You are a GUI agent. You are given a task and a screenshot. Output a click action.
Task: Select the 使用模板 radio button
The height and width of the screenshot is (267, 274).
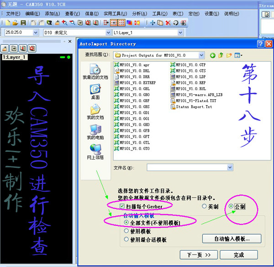tap(126, 231)
